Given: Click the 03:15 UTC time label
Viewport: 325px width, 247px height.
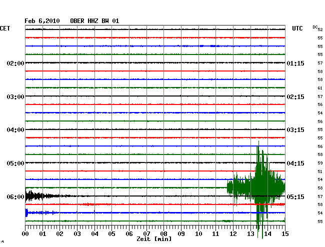Looking at the screenshot, I should point(295,130).
